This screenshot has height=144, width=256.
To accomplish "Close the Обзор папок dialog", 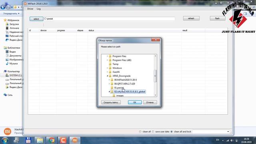I will point(156,40).
